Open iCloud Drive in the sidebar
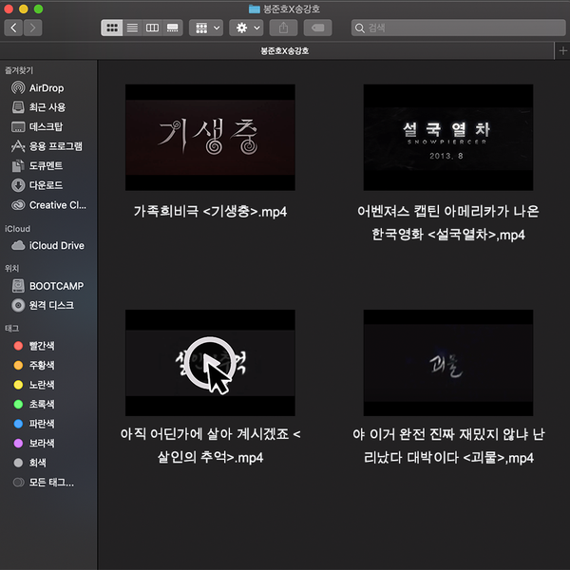The height and width of the screenshot is (570, 570). 48,245
